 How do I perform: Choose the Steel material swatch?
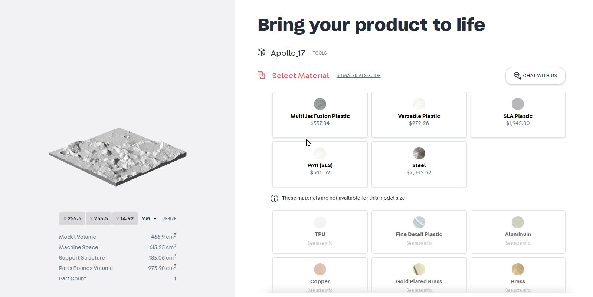tap(419, 154)
